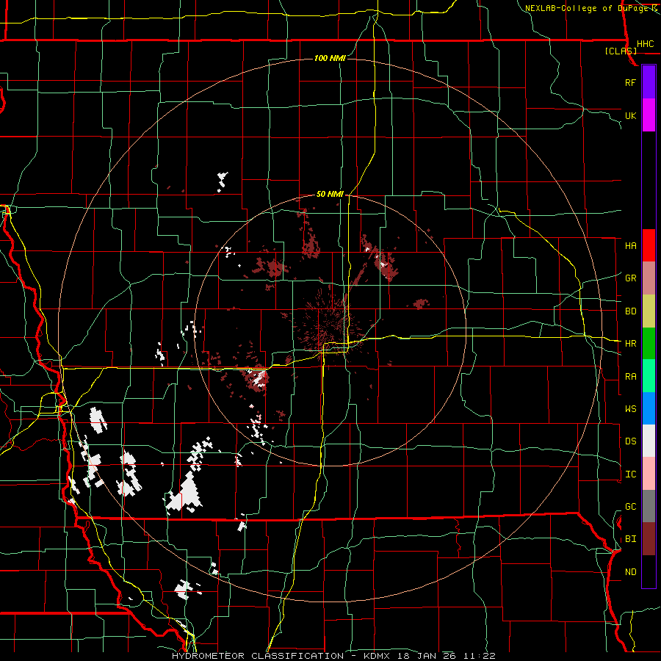Click the IC legend label

(630, 474)
